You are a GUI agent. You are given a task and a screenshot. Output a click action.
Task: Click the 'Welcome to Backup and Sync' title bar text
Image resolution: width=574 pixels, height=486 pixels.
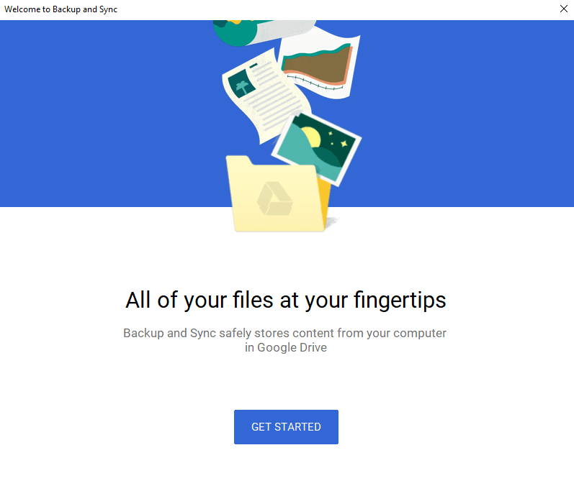tap(60, 9)
